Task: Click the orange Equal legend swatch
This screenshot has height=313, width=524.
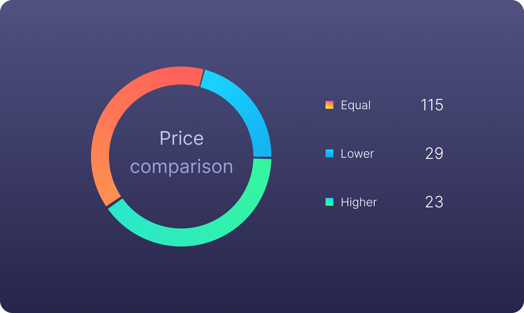Action: (329, 105)
